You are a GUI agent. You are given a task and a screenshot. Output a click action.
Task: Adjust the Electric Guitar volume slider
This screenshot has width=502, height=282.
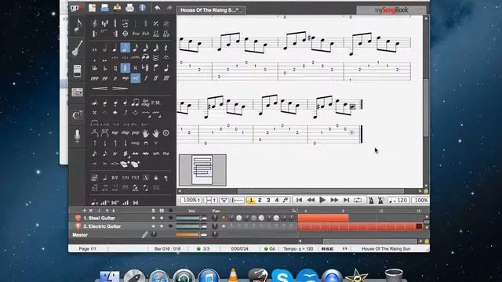(191, 226)
